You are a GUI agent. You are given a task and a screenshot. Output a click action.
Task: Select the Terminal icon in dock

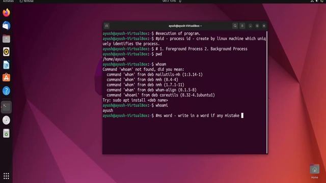[x=6, y=107]
